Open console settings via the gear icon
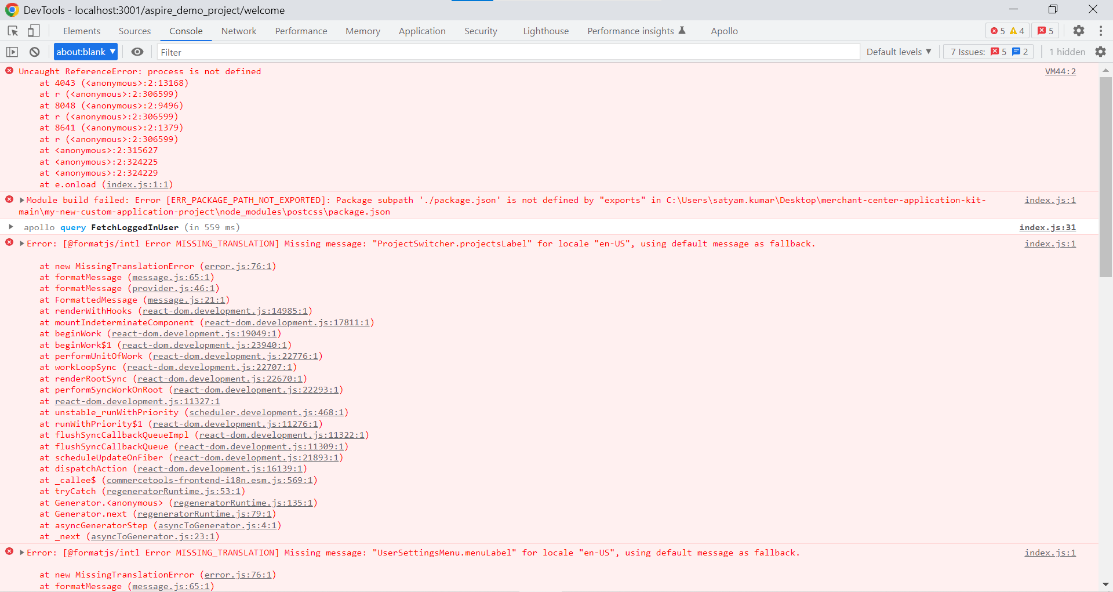1113x592 pixels. tap(1102, 52)
